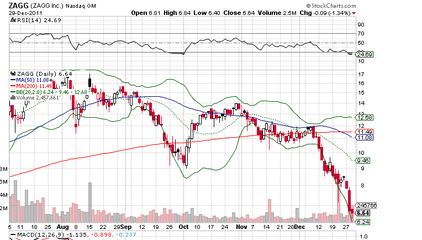
Task: Click the 16 price axis label
Action: point(361,84)
